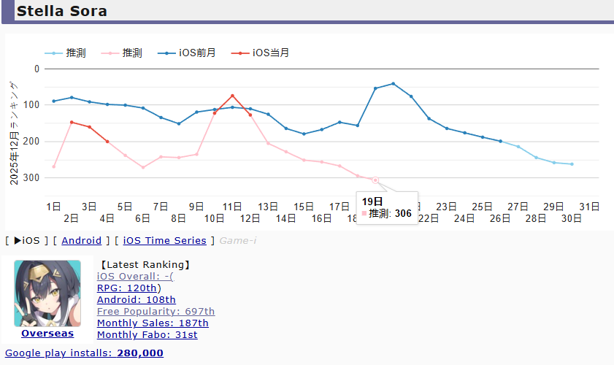The image size is (614, 365).
Task: Click the Game-i watermark text label
Action: 238,240
